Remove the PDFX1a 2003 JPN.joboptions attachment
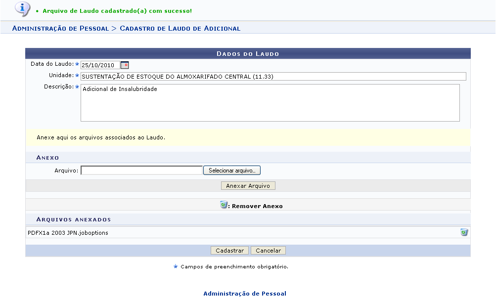Screen dimensions: 497x301 [464, 232]
